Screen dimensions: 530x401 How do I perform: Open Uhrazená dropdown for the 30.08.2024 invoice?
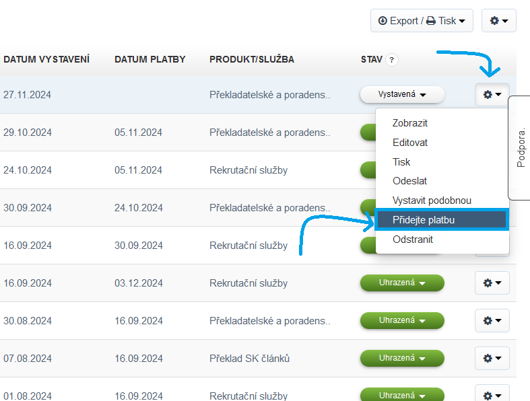click(x=402, y=320)
